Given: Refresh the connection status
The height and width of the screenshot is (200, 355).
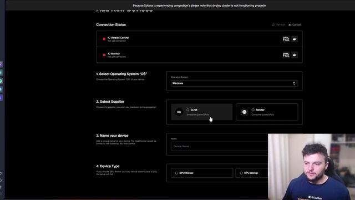Looking at the screenshot, I should (278, 24).
